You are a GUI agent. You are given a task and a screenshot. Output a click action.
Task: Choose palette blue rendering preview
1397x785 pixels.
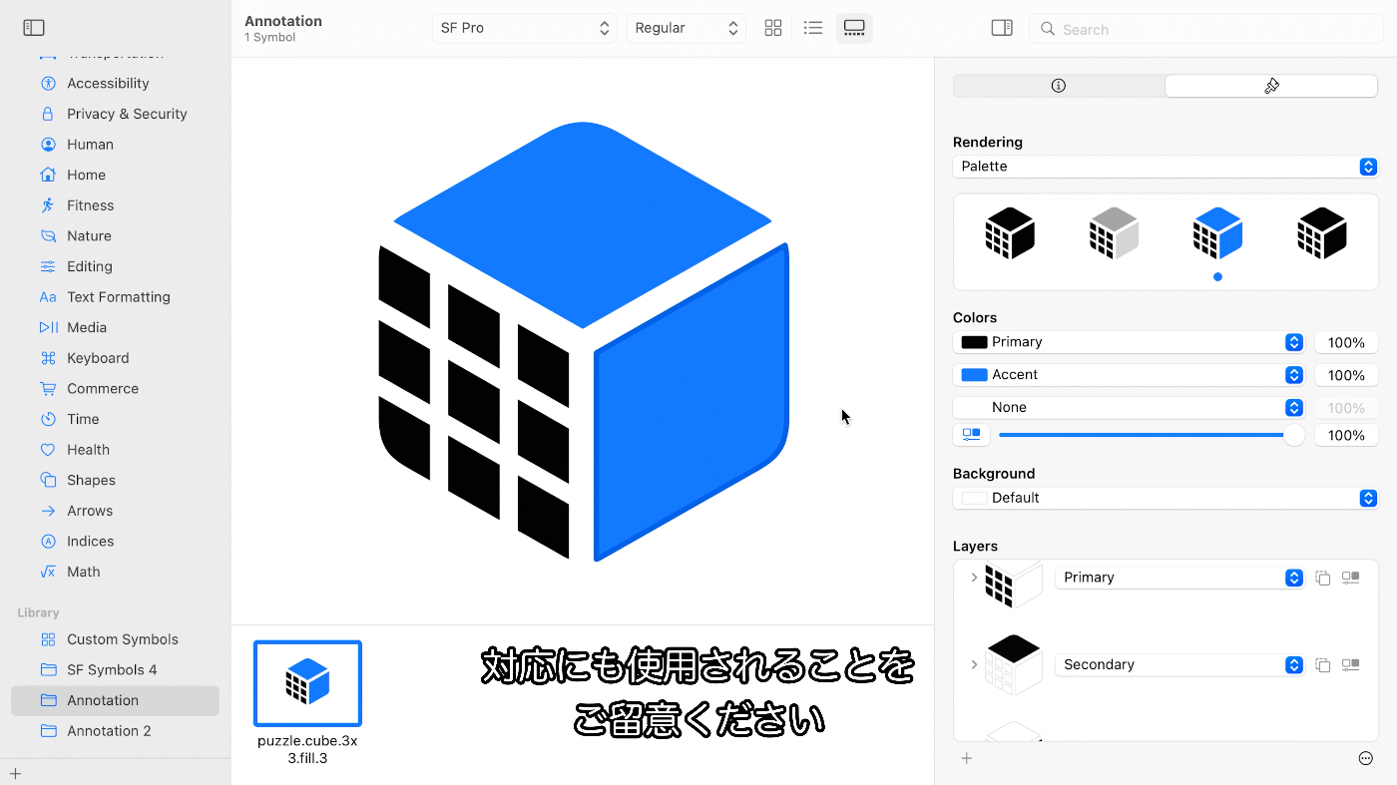(1217, 233)
